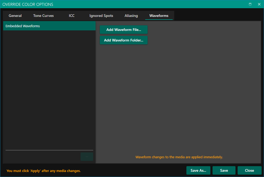Select the Embedded Waveforms list entry
Screen dimensions: 264x177
pyautogui.click(x=49, y=26)
